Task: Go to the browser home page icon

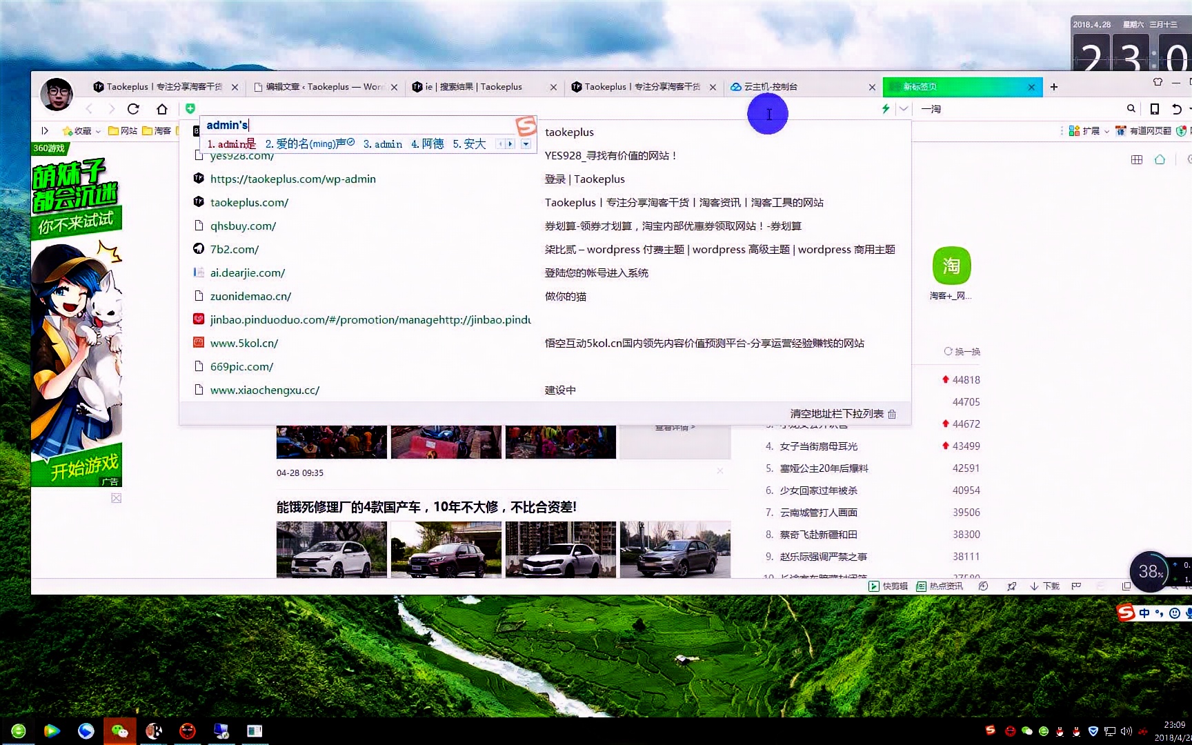Action: coord(162,109)
